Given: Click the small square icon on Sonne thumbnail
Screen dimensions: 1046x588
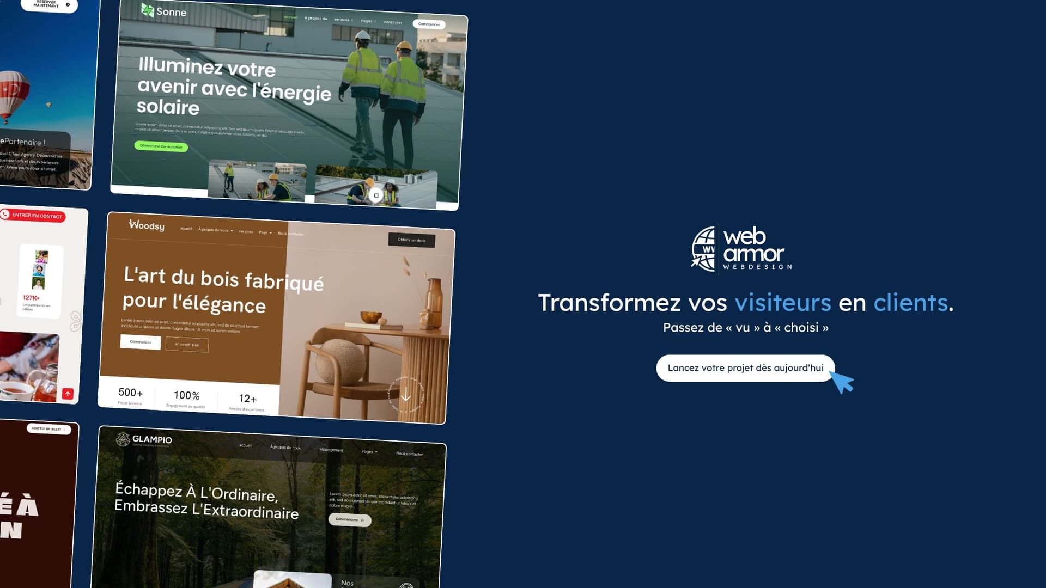Looking at the screenshot, I should point(376,195).
